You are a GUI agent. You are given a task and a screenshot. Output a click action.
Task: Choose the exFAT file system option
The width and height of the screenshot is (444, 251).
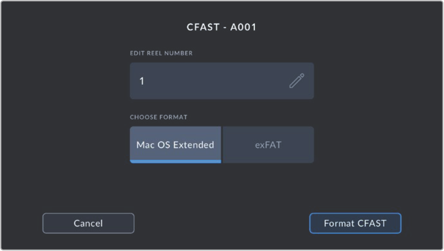pyautogui.click(x=268, y=144)
